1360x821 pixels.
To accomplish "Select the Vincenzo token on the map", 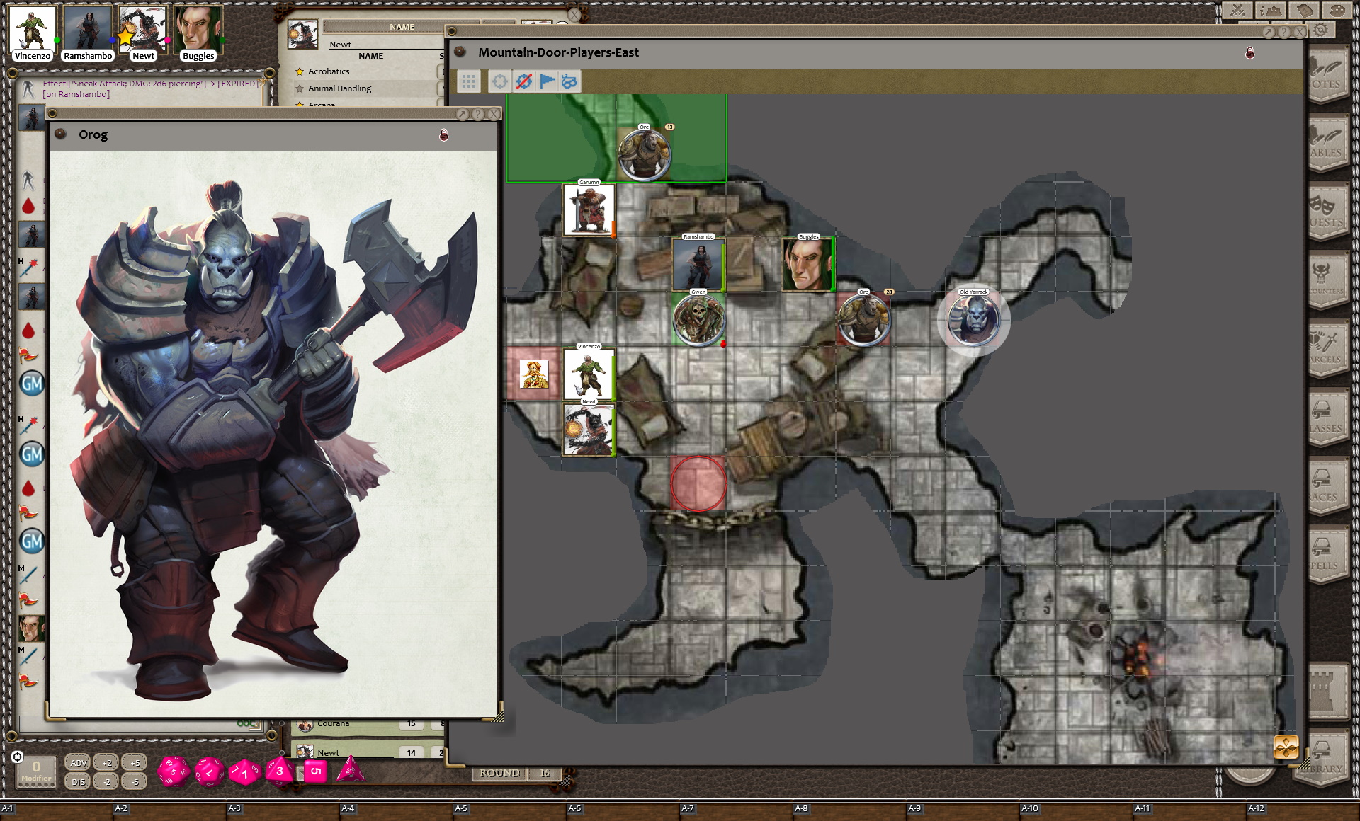I will point(589,374).
